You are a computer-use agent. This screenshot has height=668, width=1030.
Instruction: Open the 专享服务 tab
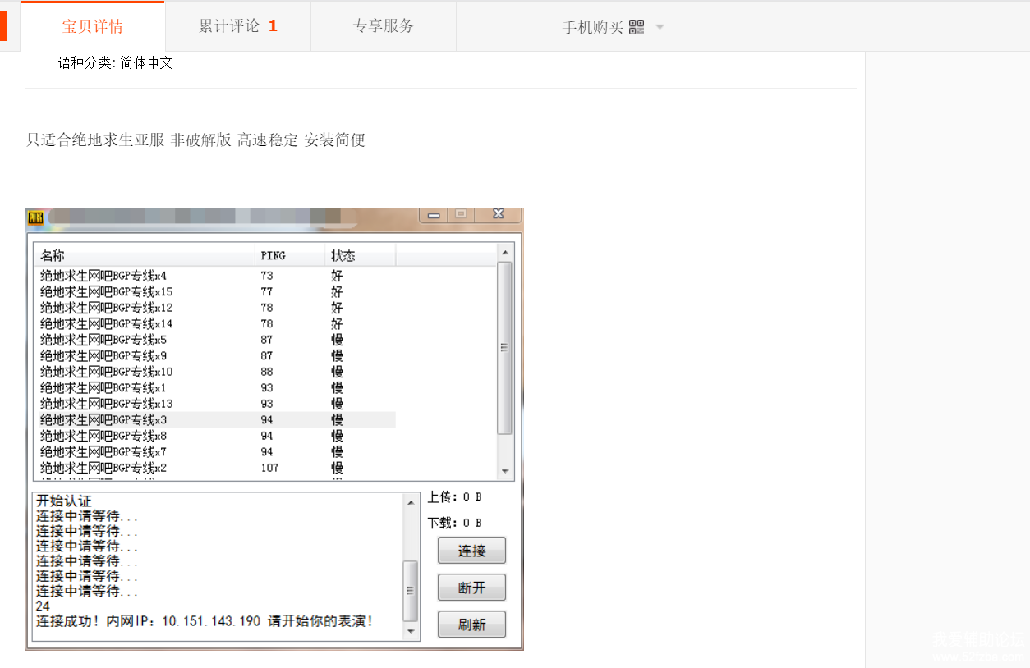tap(384, 26)
